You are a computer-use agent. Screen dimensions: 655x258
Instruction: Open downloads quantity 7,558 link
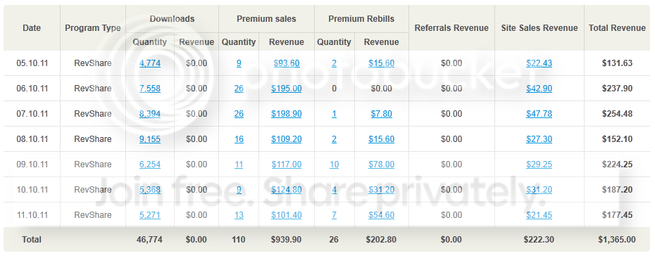coord(150,89)
